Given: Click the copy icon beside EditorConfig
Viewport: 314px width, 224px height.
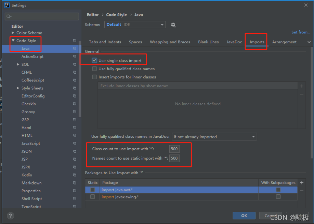Looking at the screenshot, I should 75,96.
